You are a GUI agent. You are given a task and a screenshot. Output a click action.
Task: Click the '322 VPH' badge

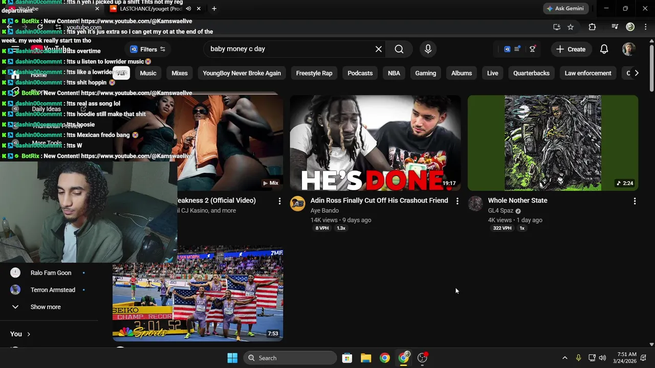tap(502, 228)
